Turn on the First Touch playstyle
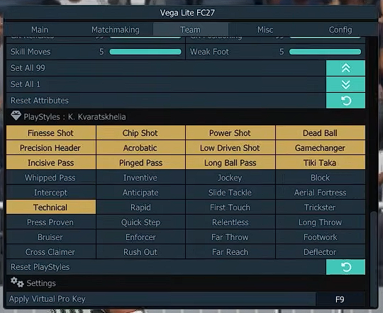Image resolution: width=383 pixels, height=313 pixels. [230, 207]
